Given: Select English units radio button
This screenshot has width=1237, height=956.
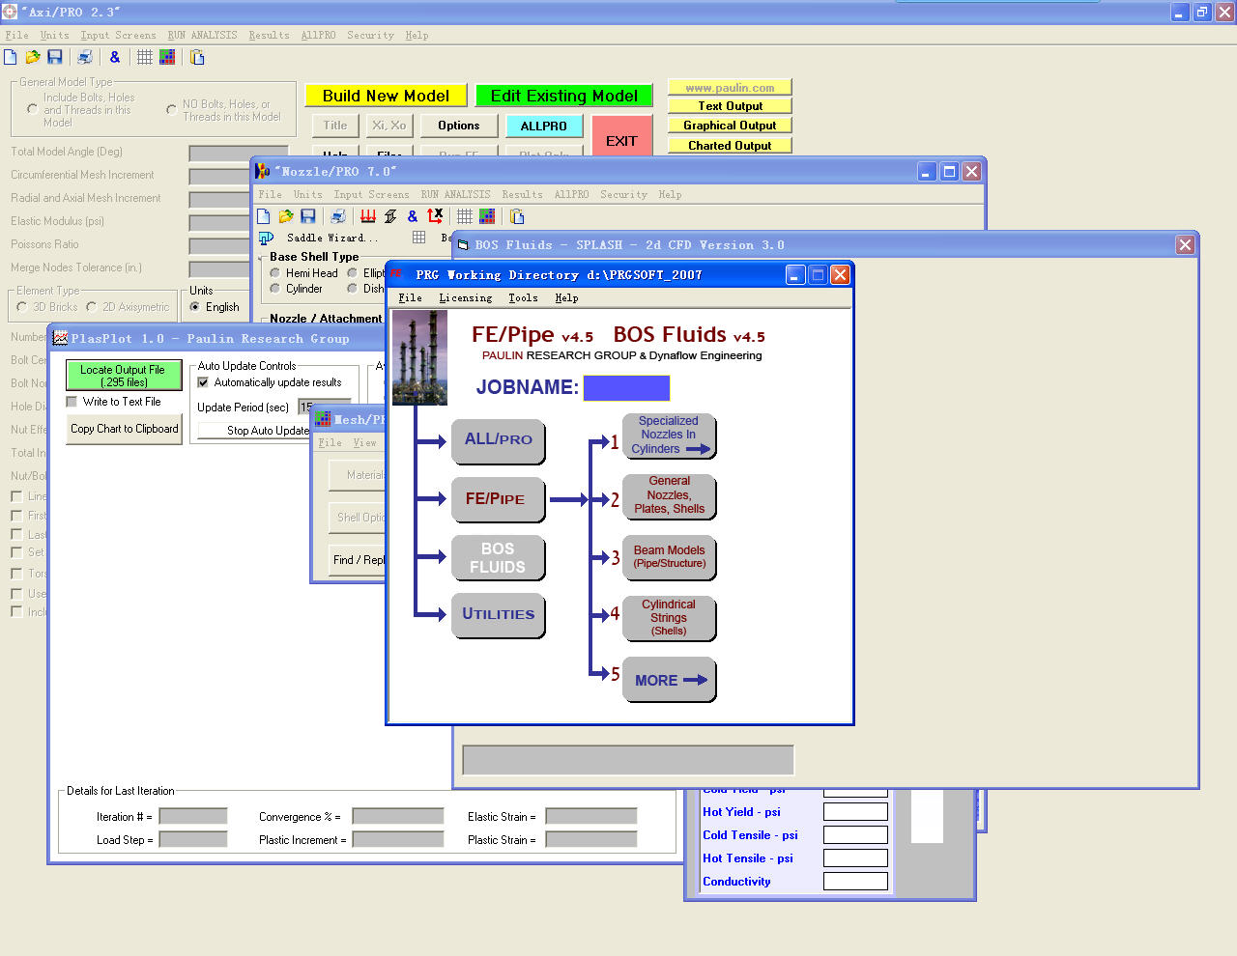Looking at the screenshot, I should tap(195, 307).
